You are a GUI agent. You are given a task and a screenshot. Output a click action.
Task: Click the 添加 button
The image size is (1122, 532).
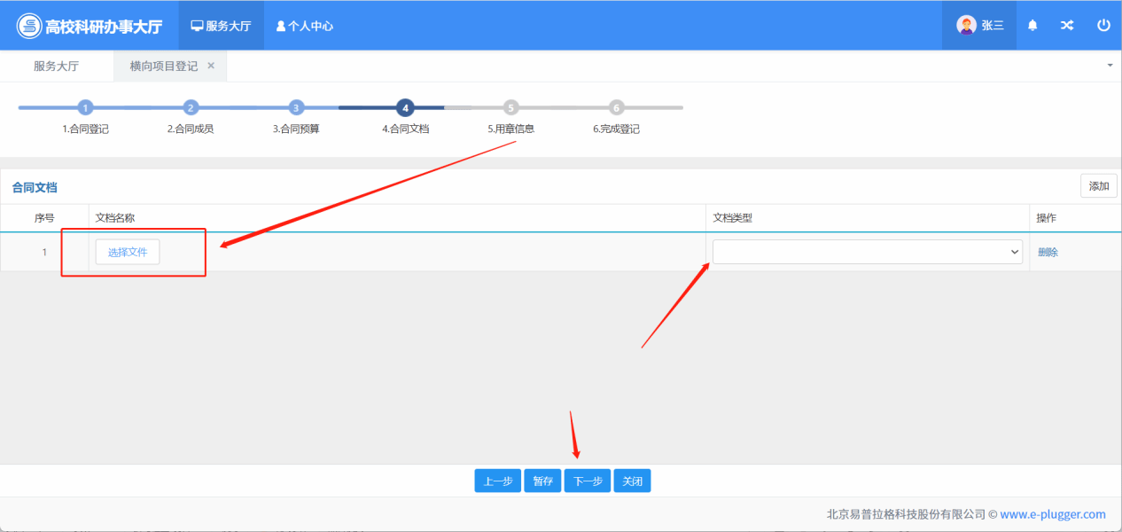tap(1098, 186)
